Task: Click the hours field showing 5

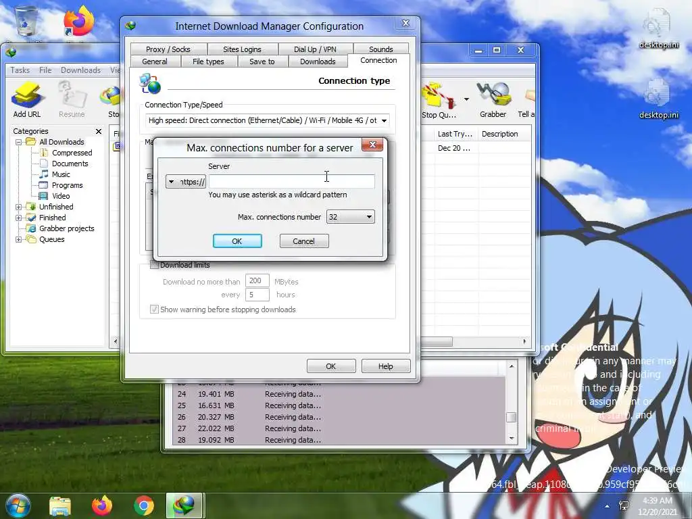Action: pos(257,295)
